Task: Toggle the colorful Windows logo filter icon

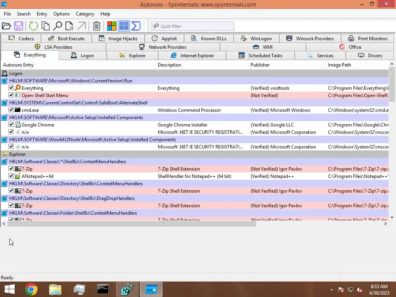Action: click(112, 26)
